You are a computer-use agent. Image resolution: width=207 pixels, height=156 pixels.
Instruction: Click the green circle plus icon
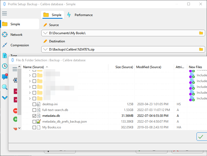15,119
